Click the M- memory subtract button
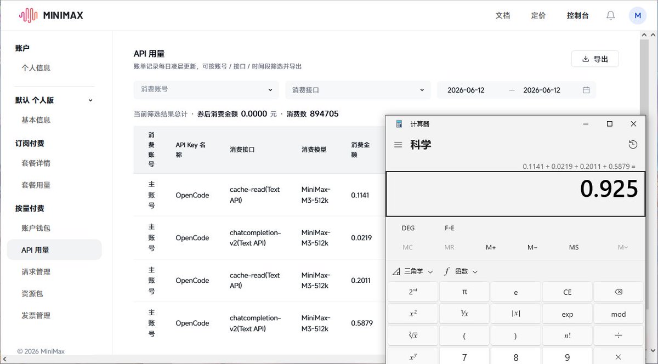 click(x=532, y=247)
